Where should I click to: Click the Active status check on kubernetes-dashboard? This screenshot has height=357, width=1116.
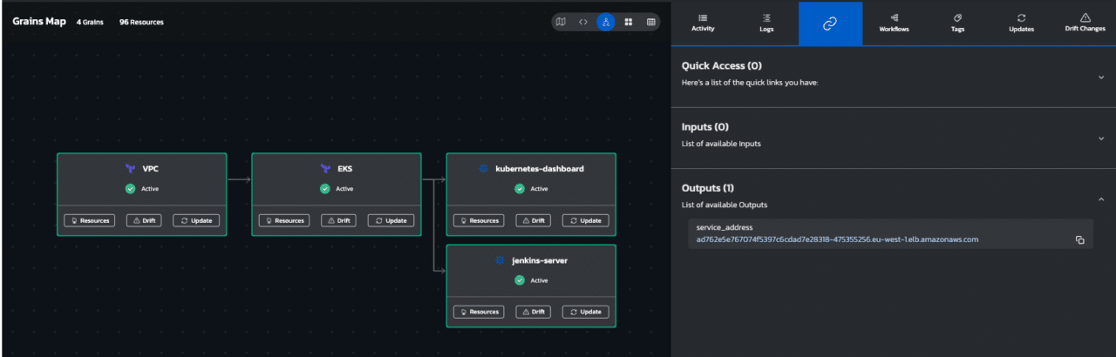point(520,189)
